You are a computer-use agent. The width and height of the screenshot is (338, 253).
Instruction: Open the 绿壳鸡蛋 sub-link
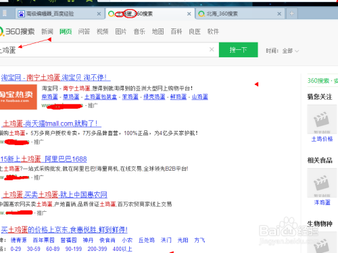coord(154,97)
